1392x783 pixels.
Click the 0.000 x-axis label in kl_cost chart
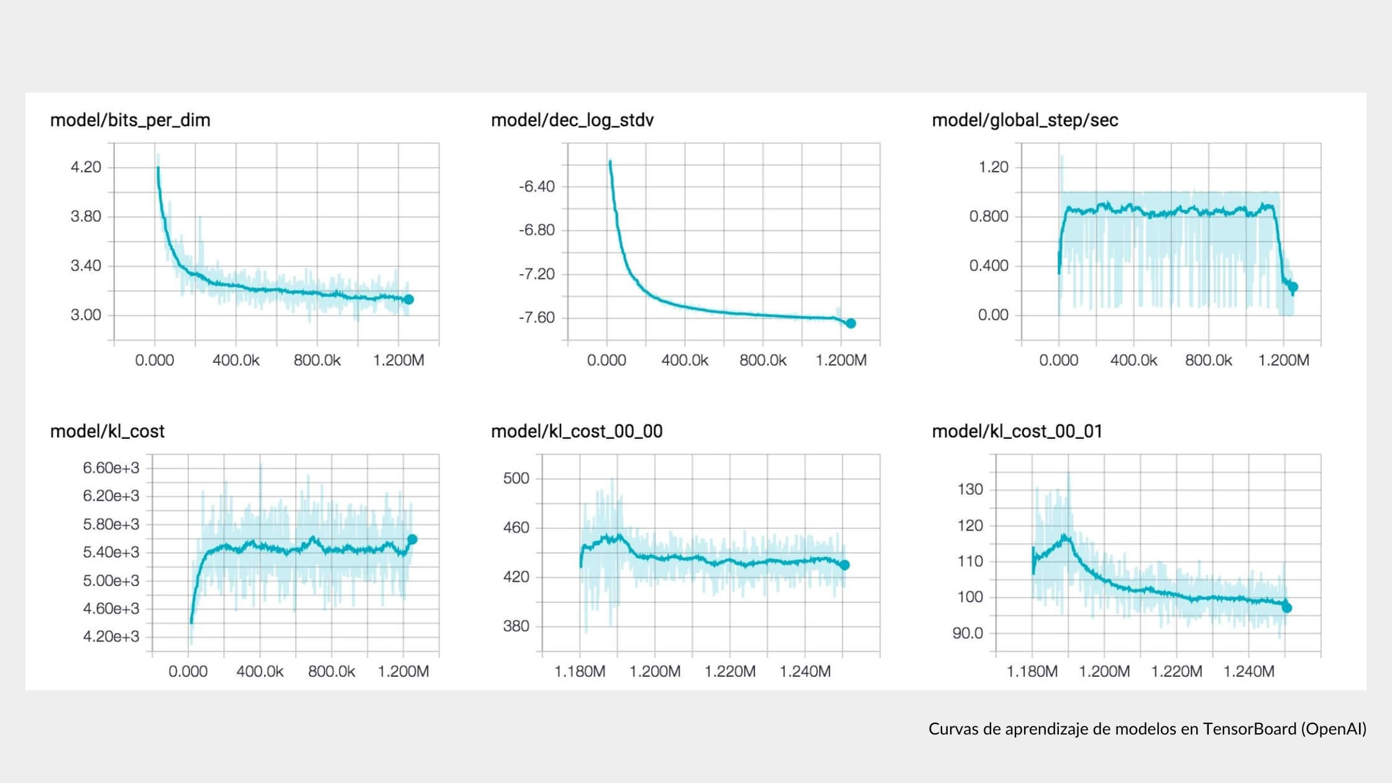coord(188,672)
